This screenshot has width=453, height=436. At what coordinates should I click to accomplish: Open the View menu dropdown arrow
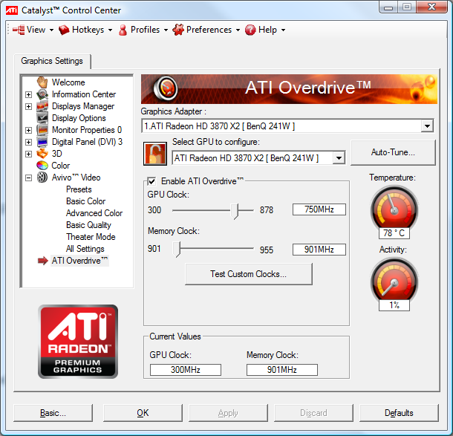51,30
